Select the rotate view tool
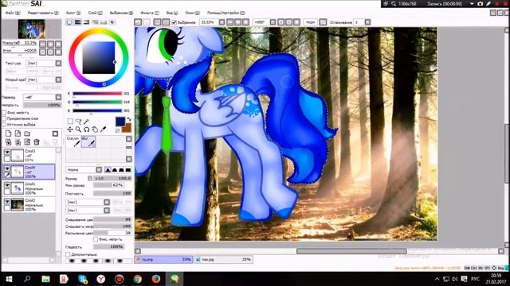This screenshot has width=510, height=286. click(x=87, y=129)
